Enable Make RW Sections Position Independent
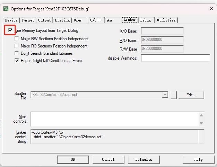This screenshot has width=217, height=167. click(x=17, y=38)
